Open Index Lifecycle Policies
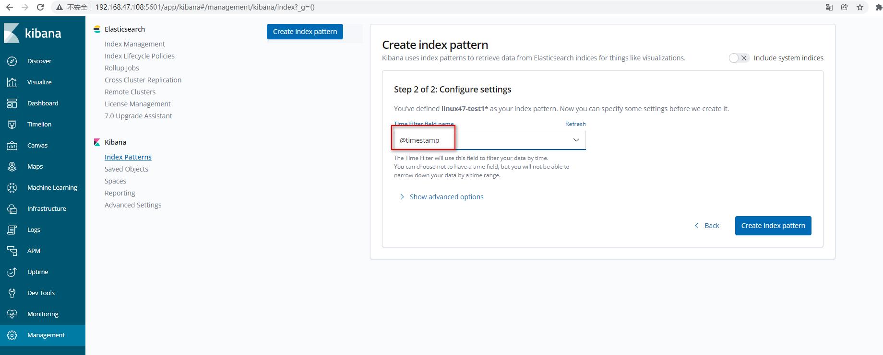The image size is (883, 355). click(140, 56)
